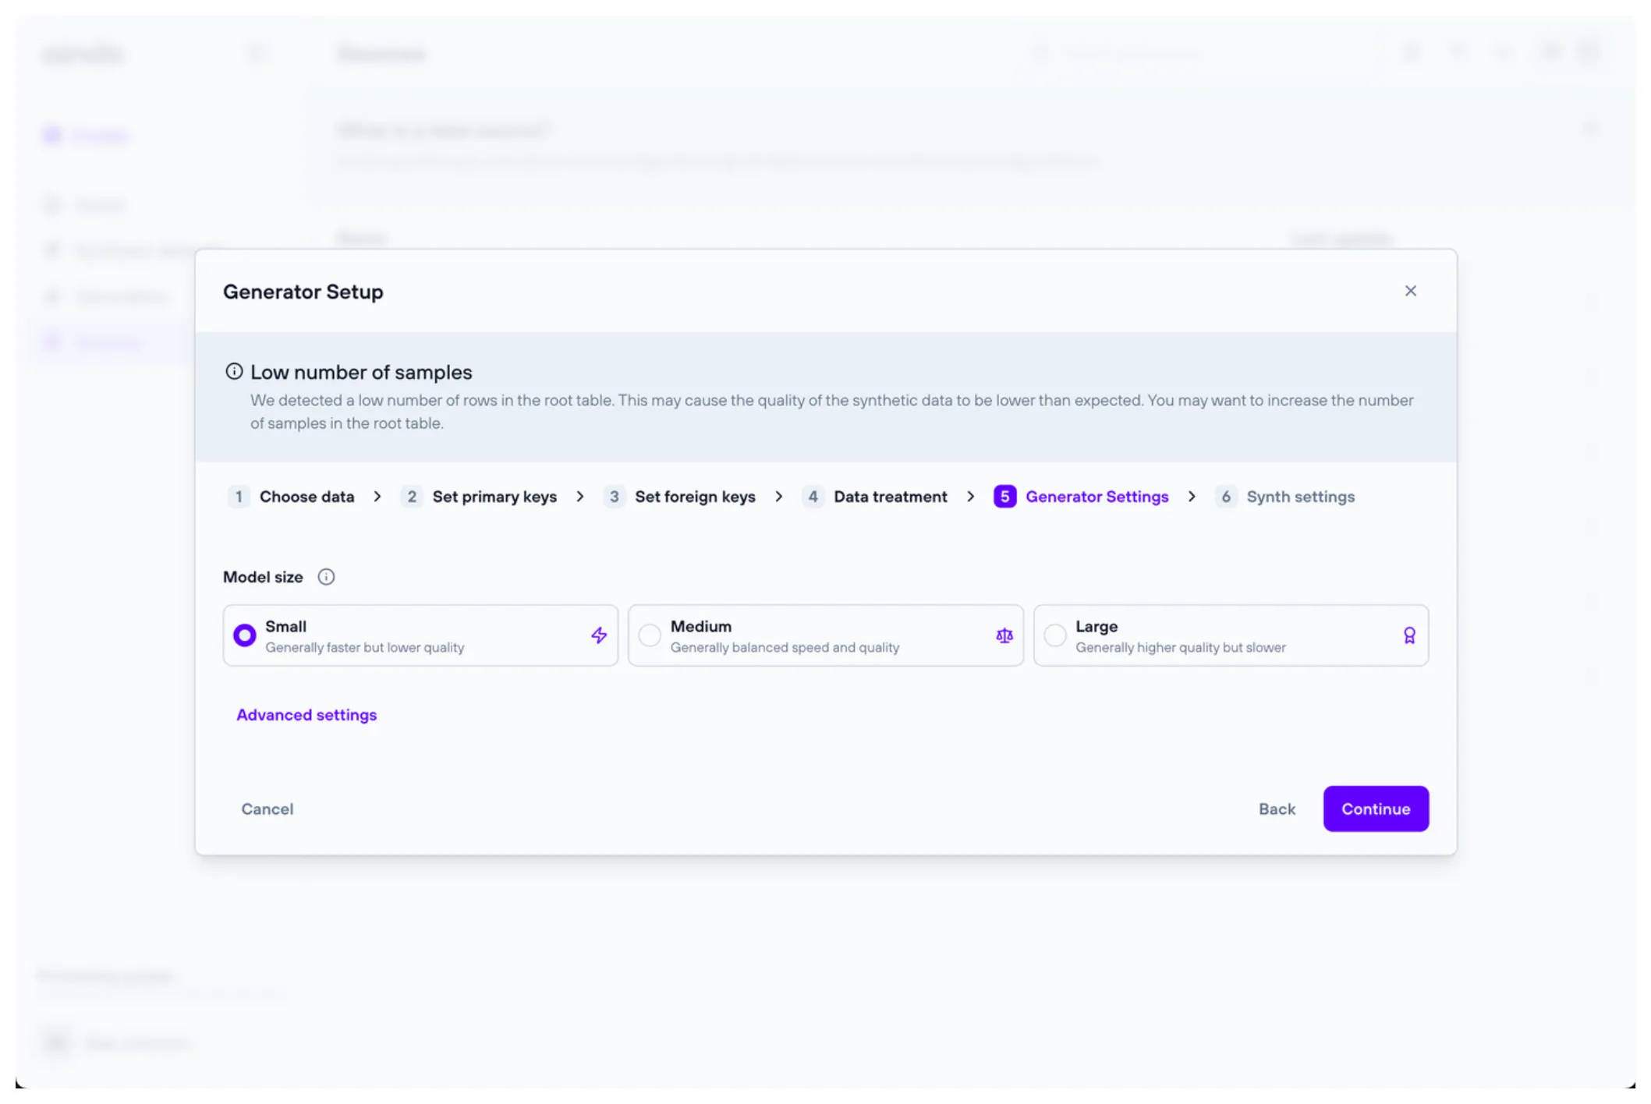Click the Model size info icon
Viewport: 1651px width, 1104px height.
tap(326, 577)
